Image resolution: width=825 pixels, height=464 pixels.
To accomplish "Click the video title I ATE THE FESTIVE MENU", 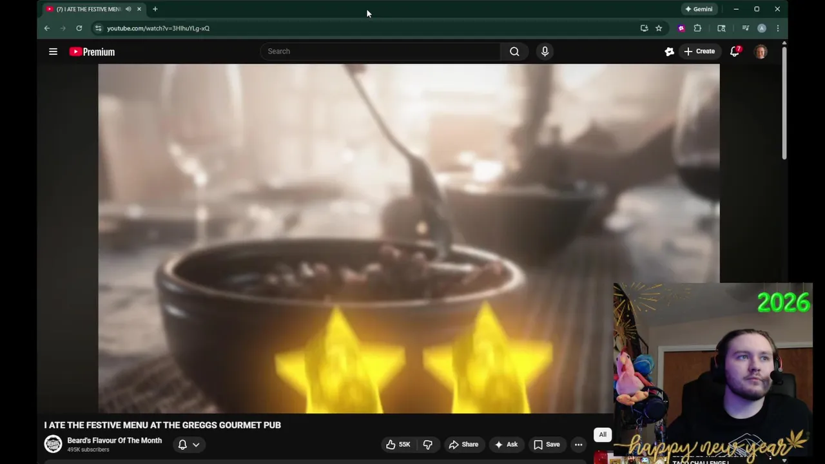I will [x=162, y=425].
